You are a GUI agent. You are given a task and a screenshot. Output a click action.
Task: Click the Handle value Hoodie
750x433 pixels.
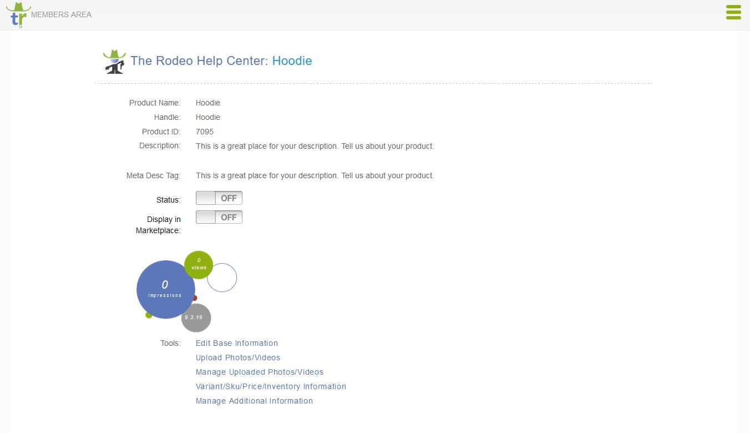pyautogui.click(x=208, y=117)
